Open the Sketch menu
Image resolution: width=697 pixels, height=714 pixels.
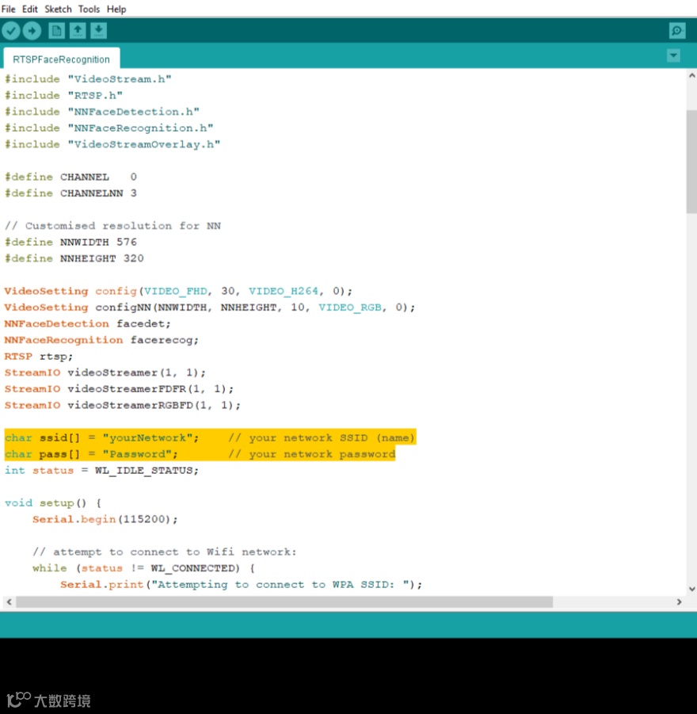click(58, 9)
